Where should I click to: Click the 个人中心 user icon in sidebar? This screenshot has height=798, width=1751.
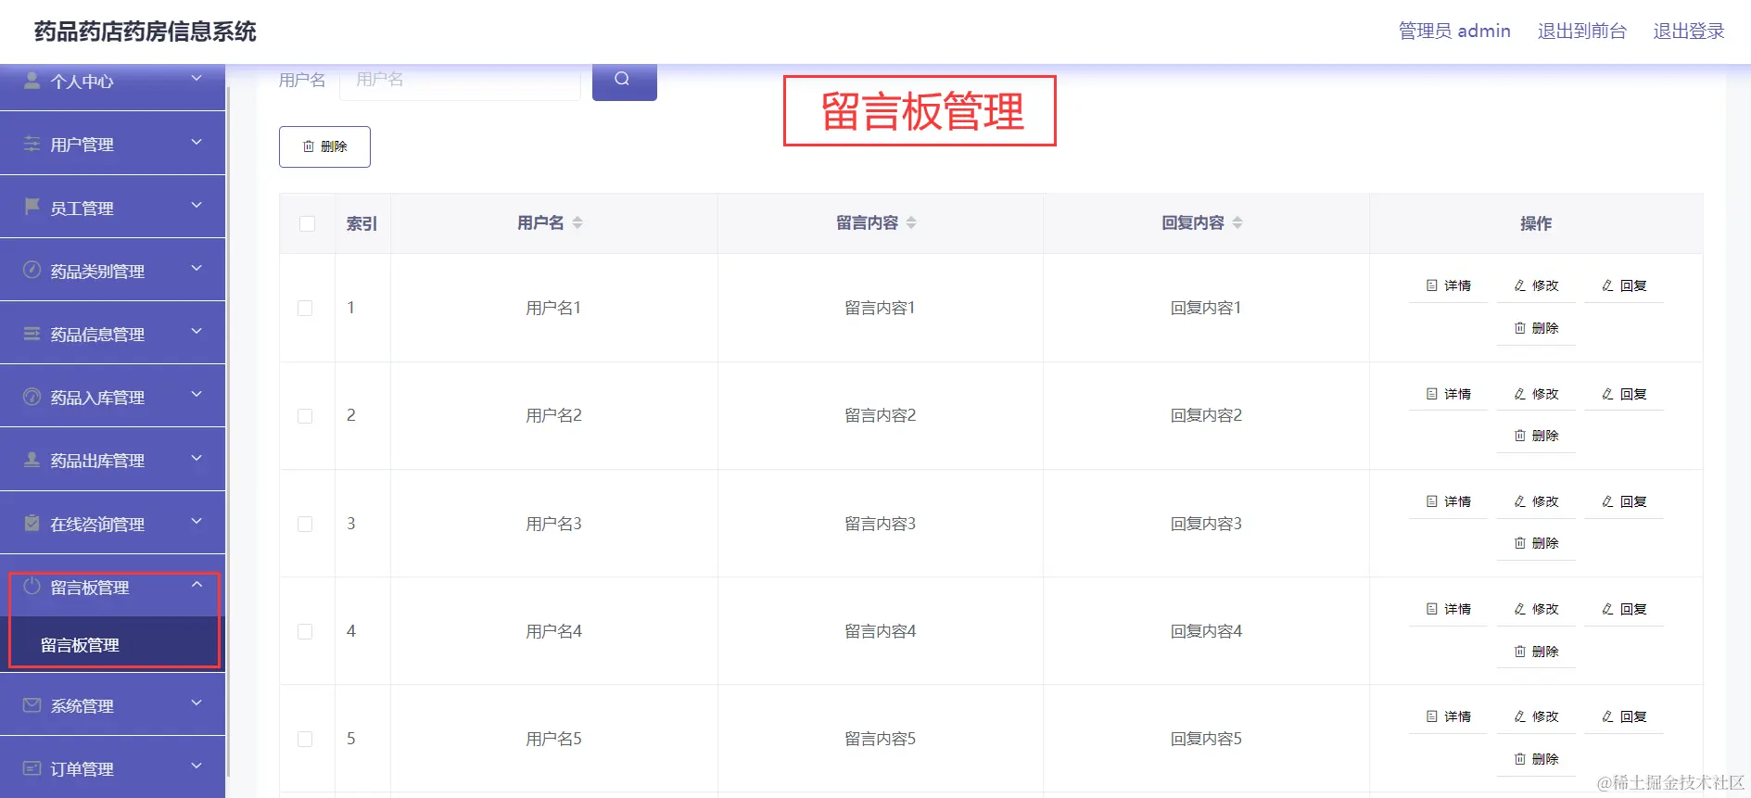[32, 81]
